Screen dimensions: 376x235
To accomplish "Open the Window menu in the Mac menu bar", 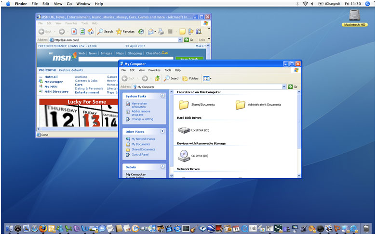I will 83,3.
